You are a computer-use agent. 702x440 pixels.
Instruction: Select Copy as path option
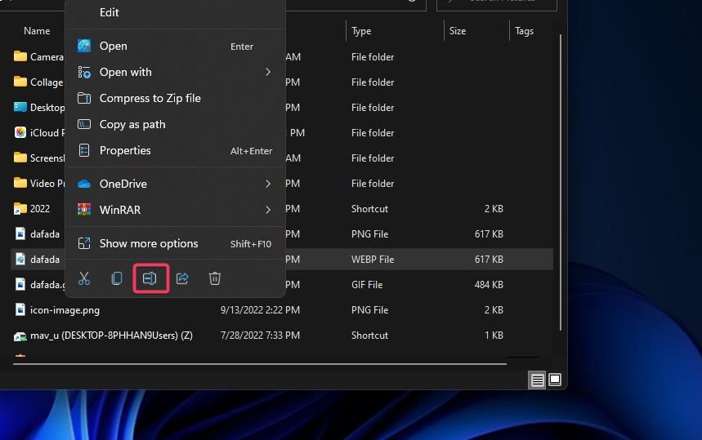(176, 124)
